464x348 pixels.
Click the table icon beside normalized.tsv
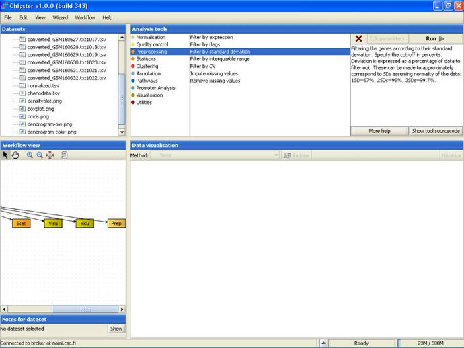[22, 85]
